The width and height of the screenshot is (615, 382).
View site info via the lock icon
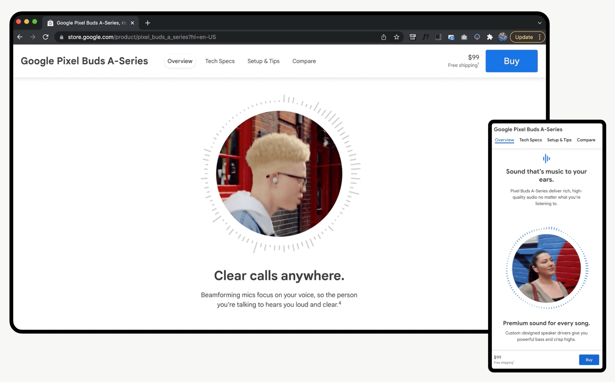coord(61,37)
